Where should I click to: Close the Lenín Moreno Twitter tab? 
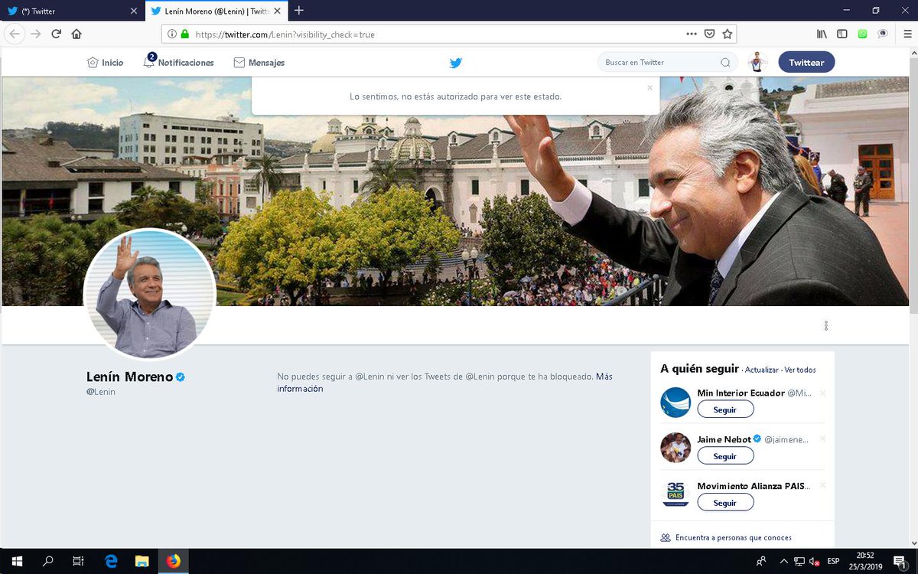click(x=279, y=11)
